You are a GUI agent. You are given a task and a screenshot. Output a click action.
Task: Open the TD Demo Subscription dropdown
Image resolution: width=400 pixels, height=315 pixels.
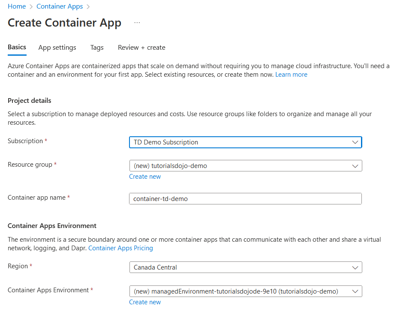240,142
